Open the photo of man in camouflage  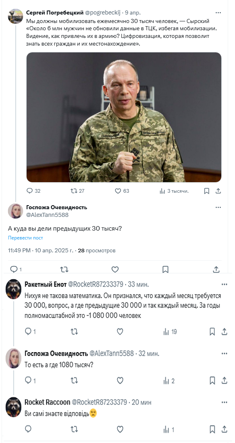124,117
